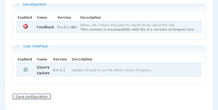Click the Drupal core incompatibility warning text
Screen dimensions: 218x110
137,29
